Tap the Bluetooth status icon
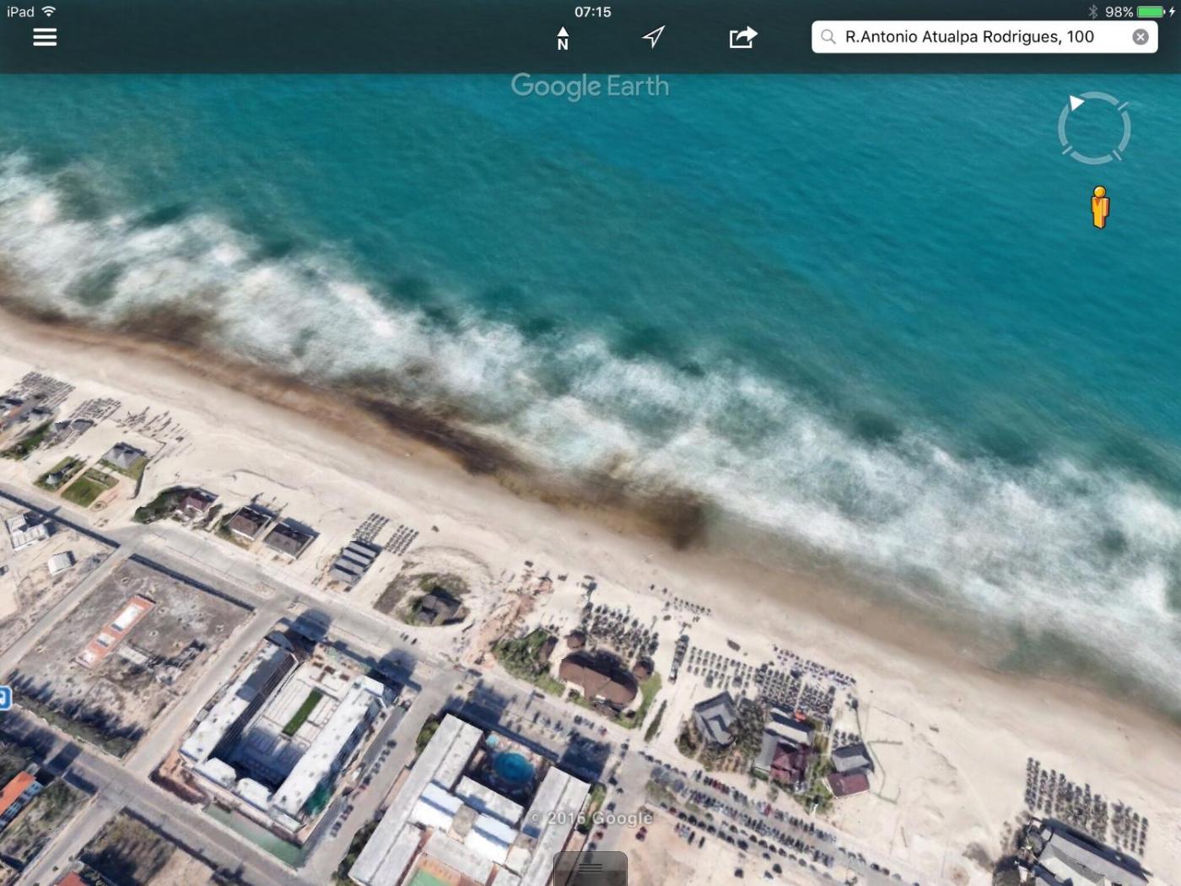 (1092, 12)
